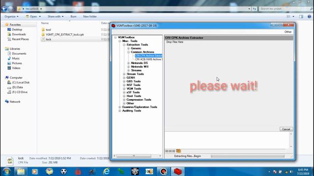Open the Pictures library

(x=17, y=63)
